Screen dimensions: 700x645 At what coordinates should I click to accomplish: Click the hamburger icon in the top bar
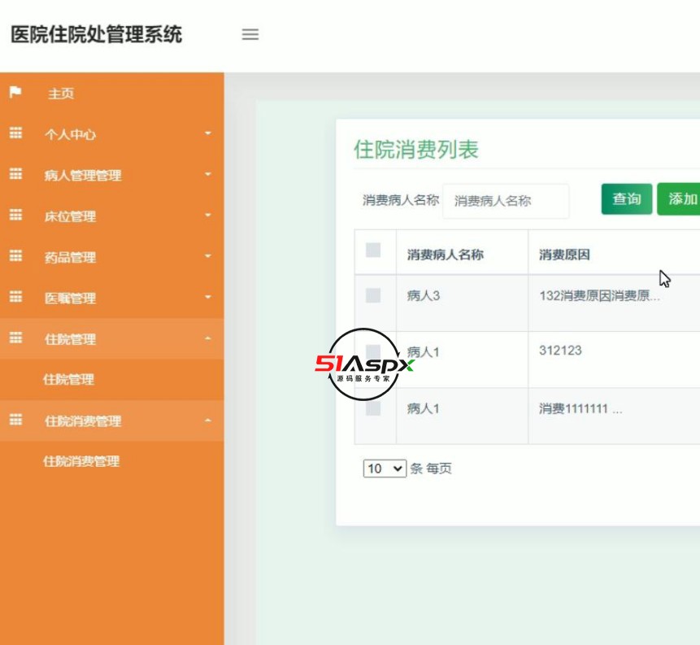pyautogui.click(x=250, y=34)
